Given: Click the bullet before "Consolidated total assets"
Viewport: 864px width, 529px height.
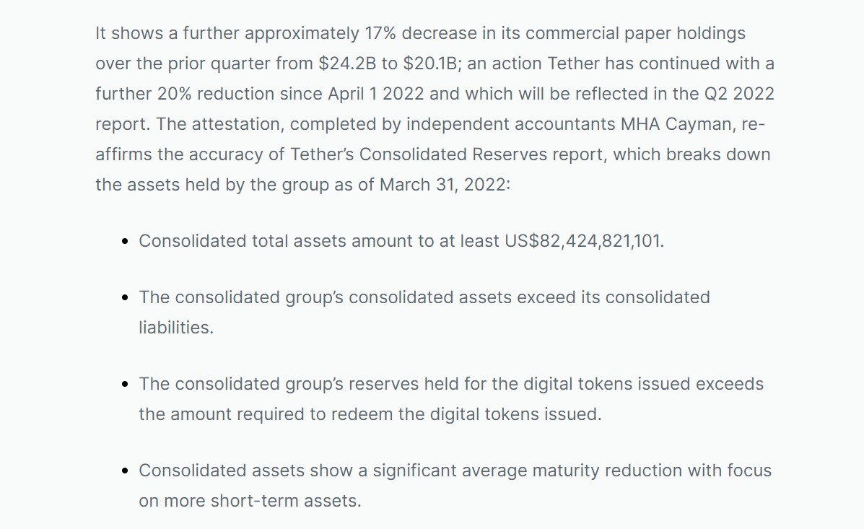Looking at the screenshot, I should click(x=125, y=241).
